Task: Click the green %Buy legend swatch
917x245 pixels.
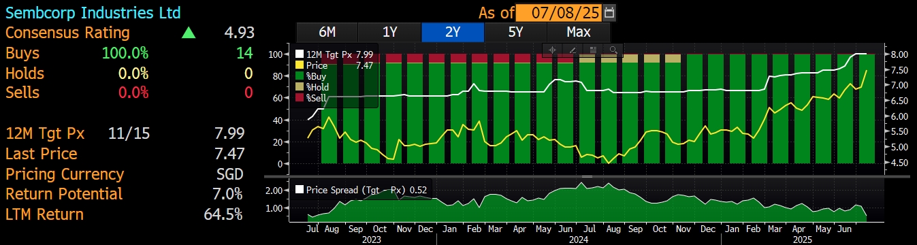Action: point(300,76)
